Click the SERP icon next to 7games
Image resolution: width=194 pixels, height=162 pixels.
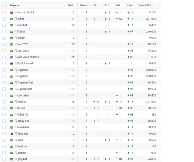(x=16, y=70)
